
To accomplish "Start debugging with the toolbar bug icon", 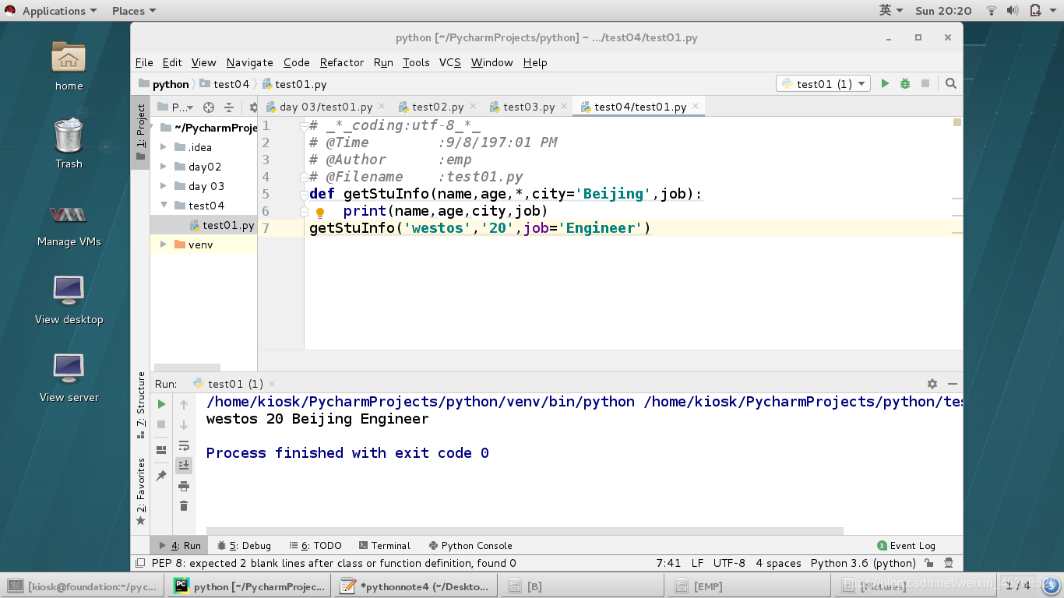I will point(905,83).
